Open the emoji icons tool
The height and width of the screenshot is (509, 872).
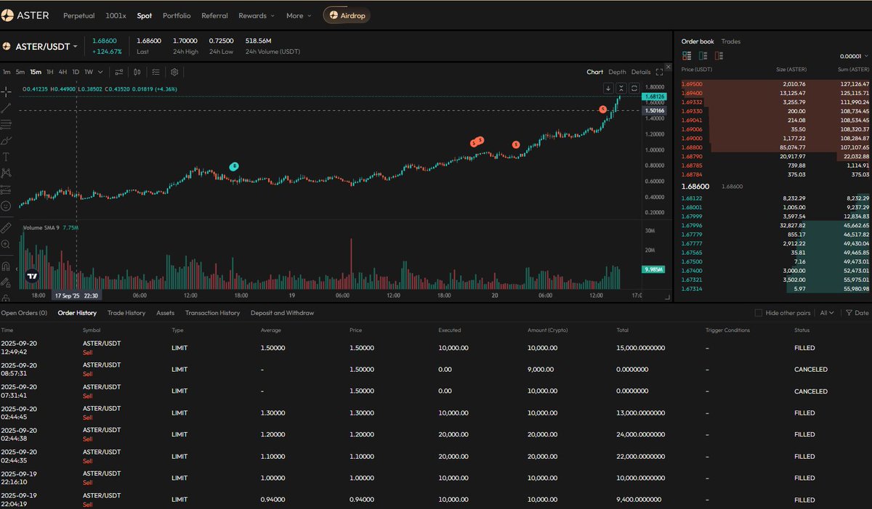[7, 206]
